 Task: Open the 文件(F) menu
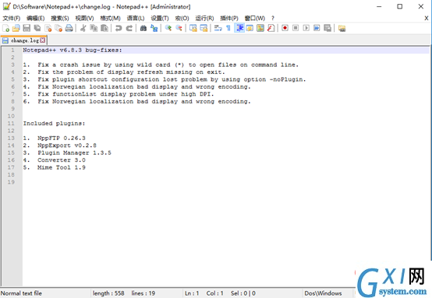point(11,18)
